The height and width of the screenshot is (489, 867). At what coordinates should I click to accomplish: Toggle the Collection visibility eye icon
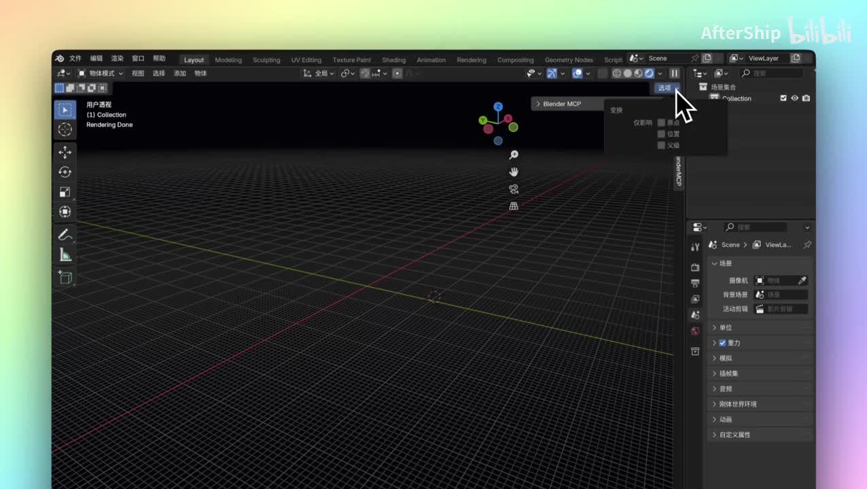coord(794,98)
